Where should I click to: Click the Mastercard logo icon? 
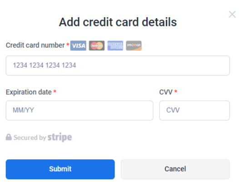[97, 45]
